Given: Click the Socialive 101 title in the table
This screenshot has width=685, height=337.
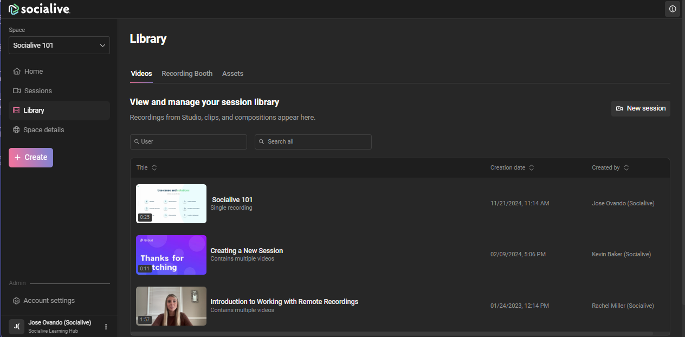Looking at the screenshot, I should pos(232,199).
